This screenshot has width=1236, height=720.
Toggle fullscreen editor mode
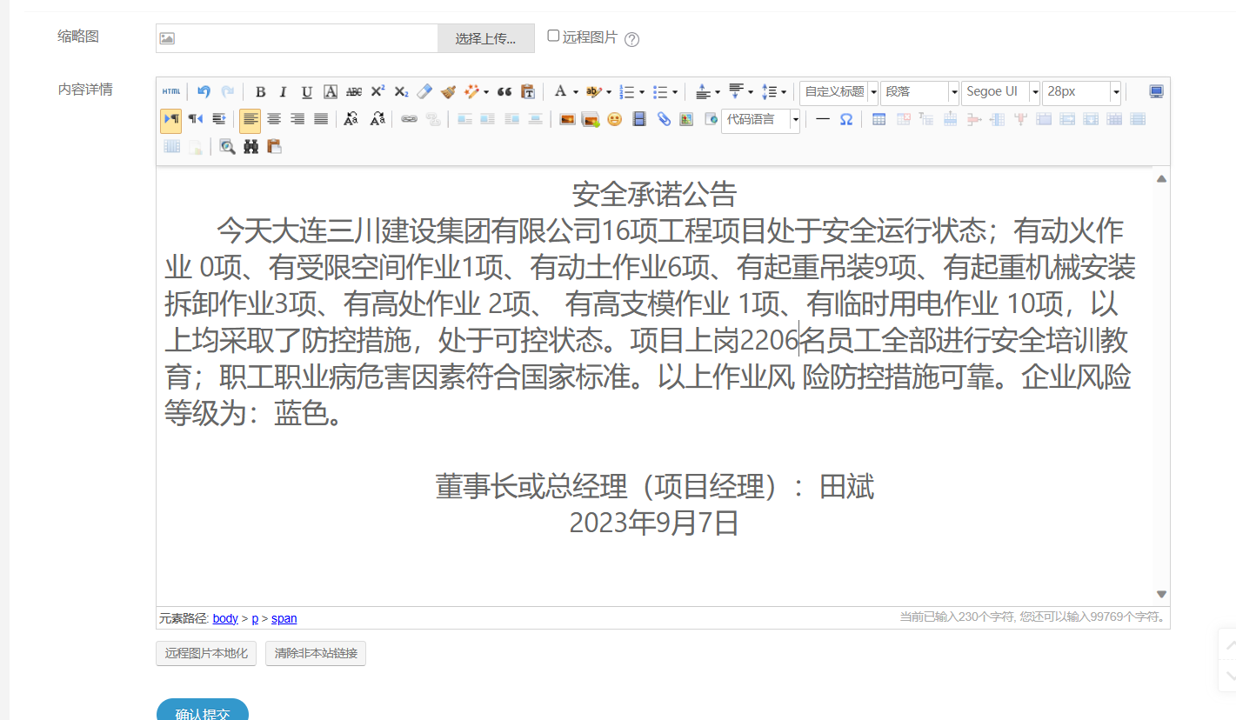point(1156,91)
